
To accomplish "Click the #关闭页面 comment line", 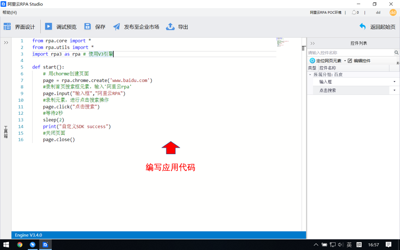I will pyautogui.click(x=54, y=133).
